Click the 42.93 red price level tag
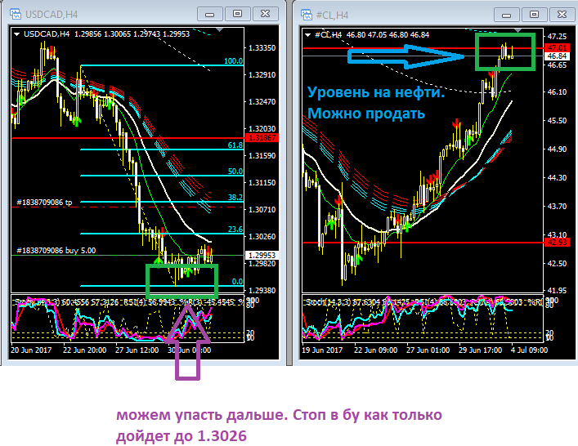This screenshot has width=578, height=446. tap(557, 243)
